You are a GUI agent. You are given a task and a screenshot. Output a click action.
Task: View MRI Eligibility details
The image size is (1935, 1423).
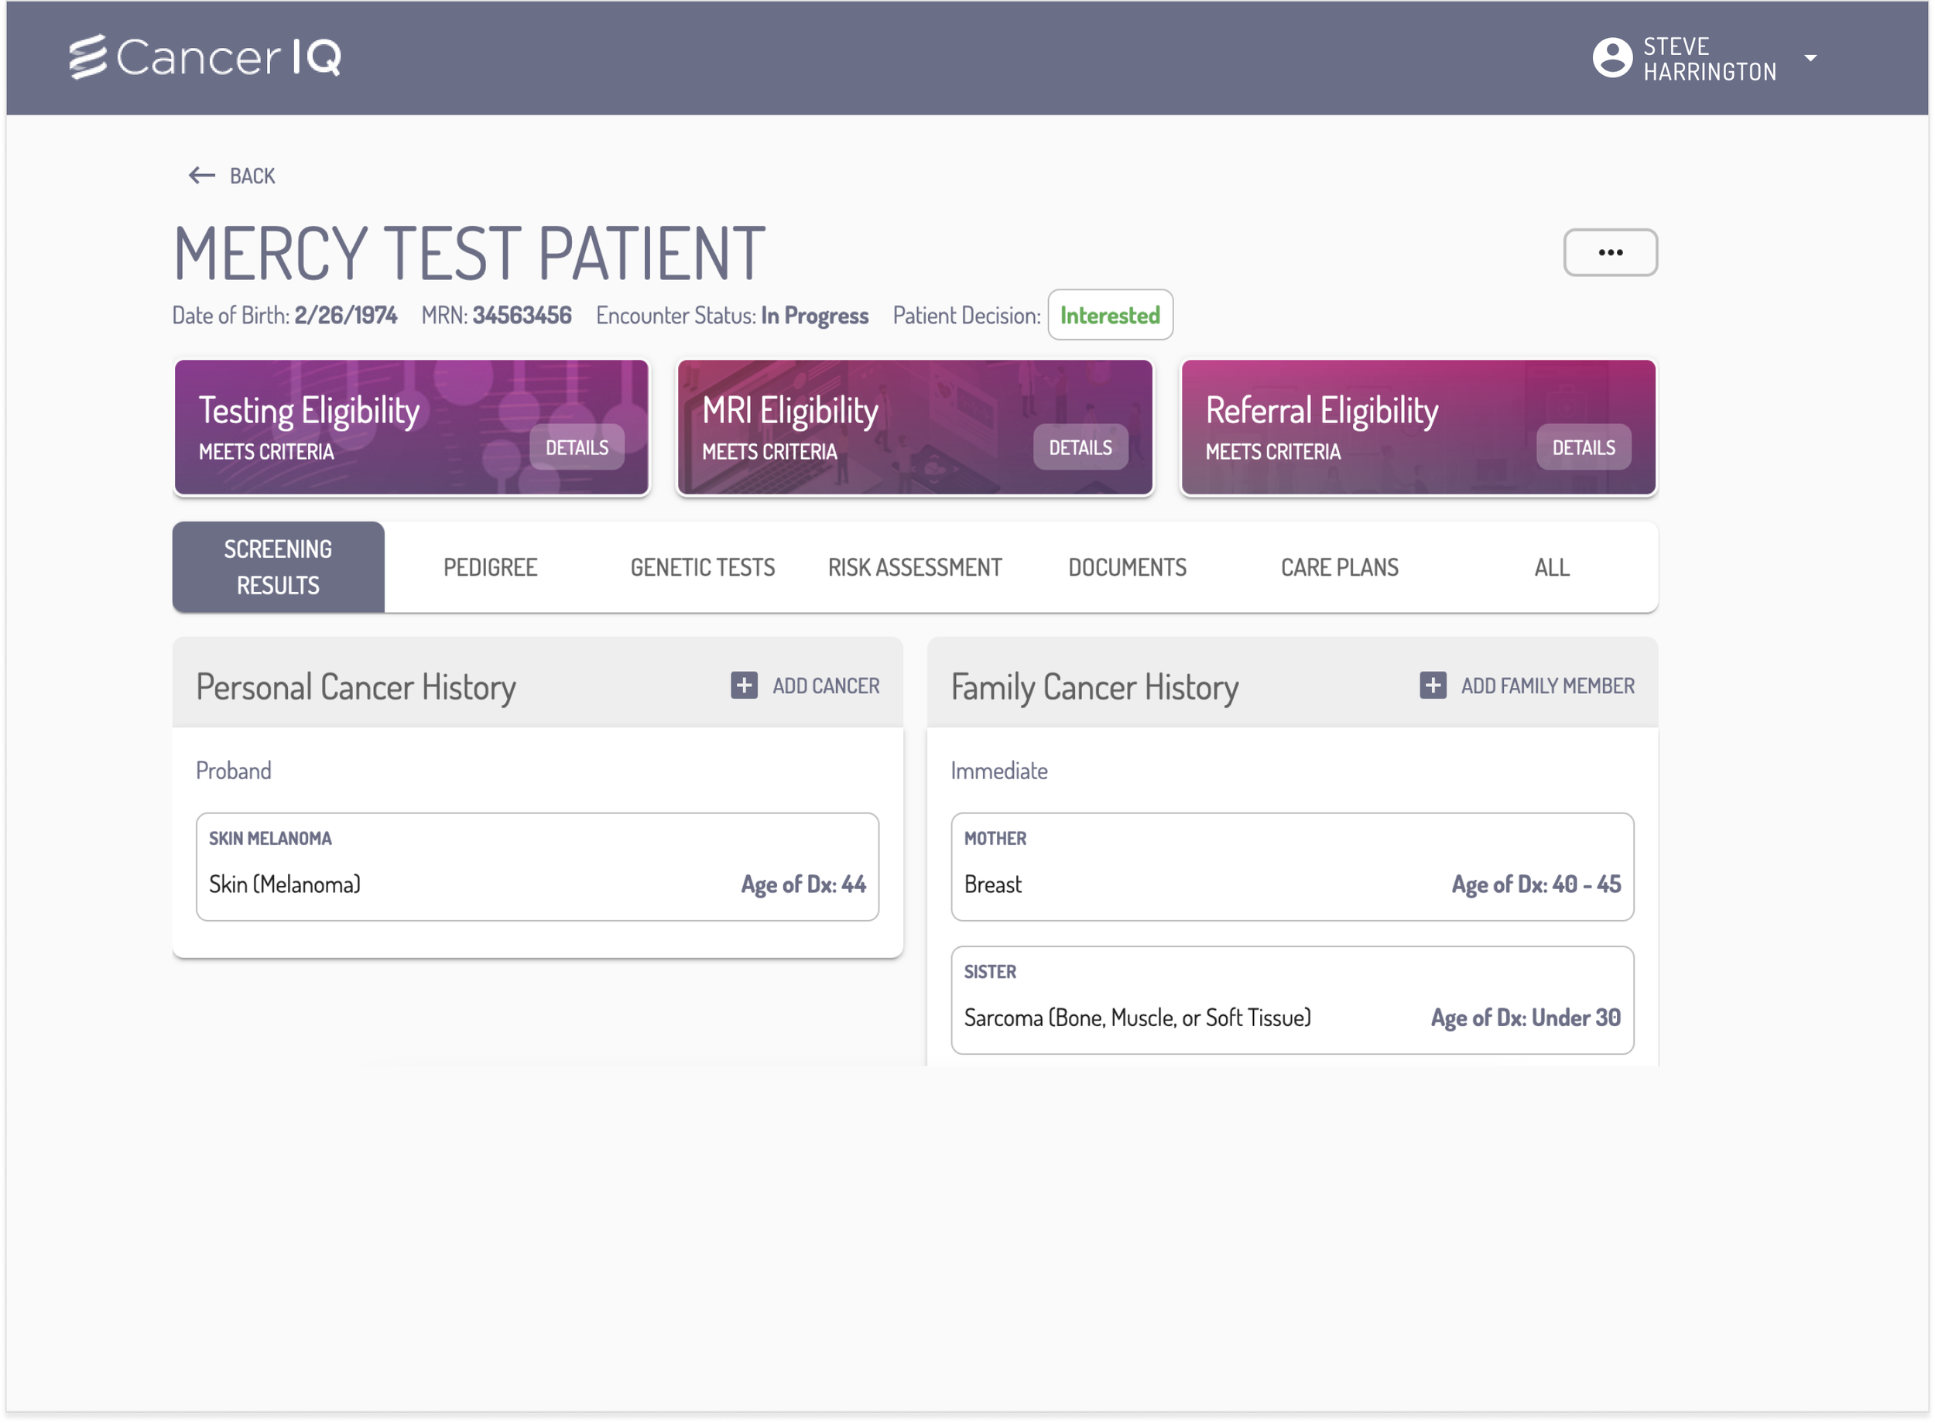click(x=1080, y=447)
